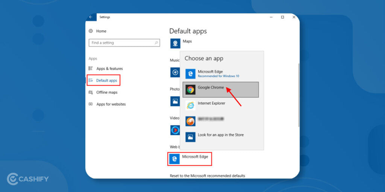Choose Microsoft Edge in Choose an app list
The width and height of the screenshot is (385, 192).
tap(220, 74)
